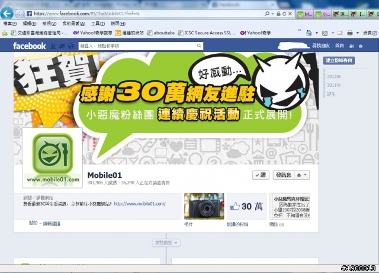The height and width of the screenshot is (273, 379).
Task: Click the Read mail toolbar icon
Action: [340, 33]
